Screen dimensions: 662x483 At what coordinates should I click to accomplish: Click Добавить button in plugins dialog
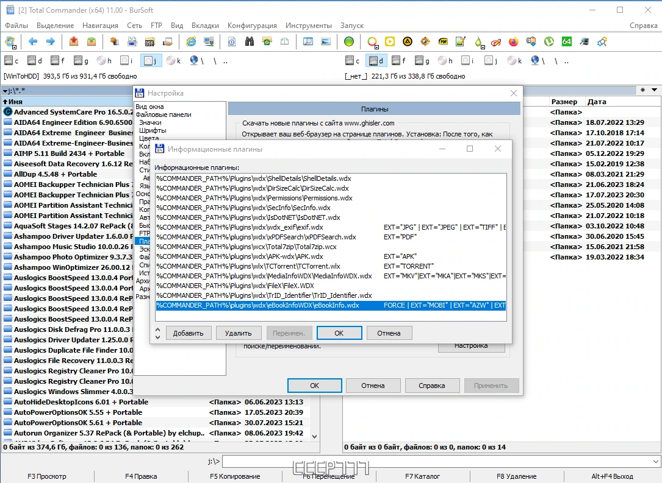click(x=189, y=333)
